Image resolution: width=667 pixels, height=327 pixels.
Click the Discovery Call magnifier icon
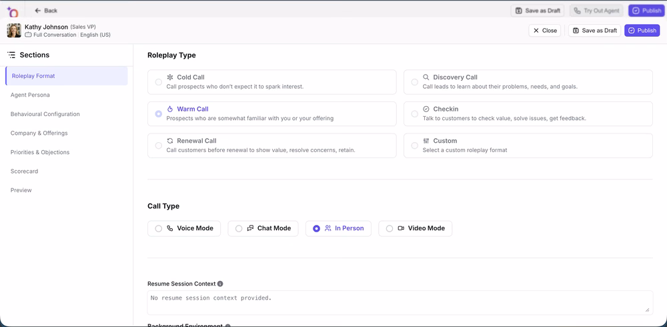pyautogui.click(x=426, y=77)
